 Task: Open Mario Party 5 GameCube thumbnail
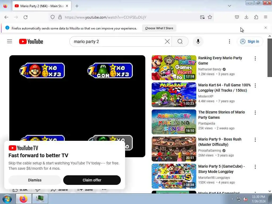pos(174,176)
